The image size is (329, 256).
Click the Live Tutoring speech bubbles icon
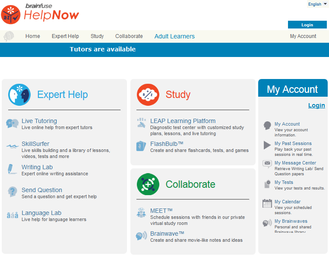click(x=12, y=124)
